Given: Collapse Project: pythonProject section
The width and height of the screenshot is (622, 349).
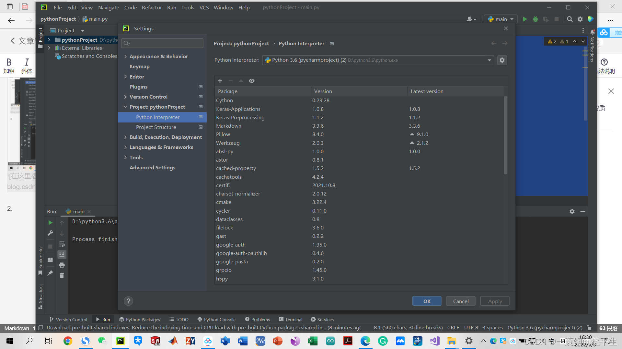Looking at the screenshot, I should click(125, 107).
